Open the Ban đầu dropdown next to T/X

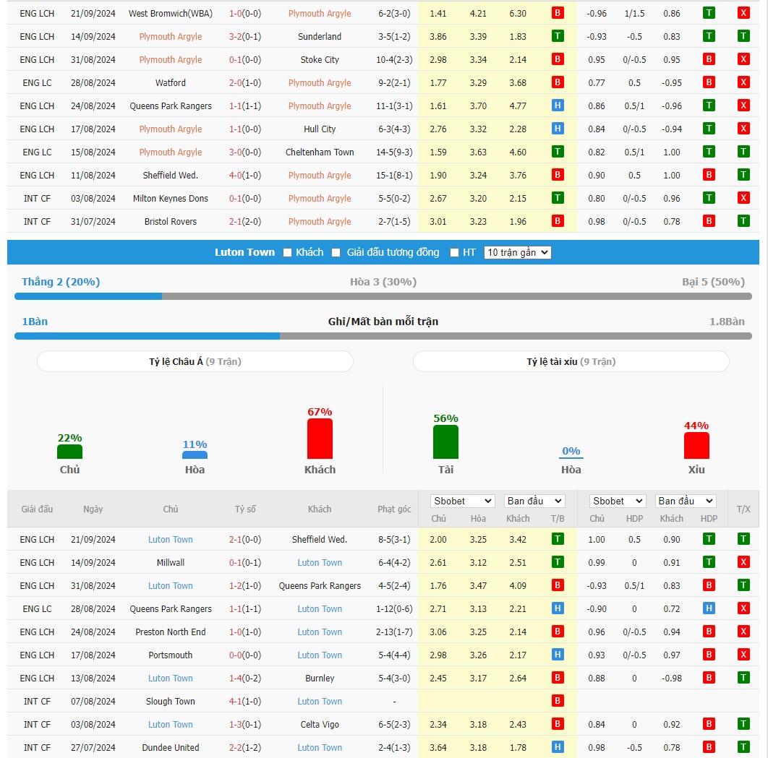pos(686,501)
